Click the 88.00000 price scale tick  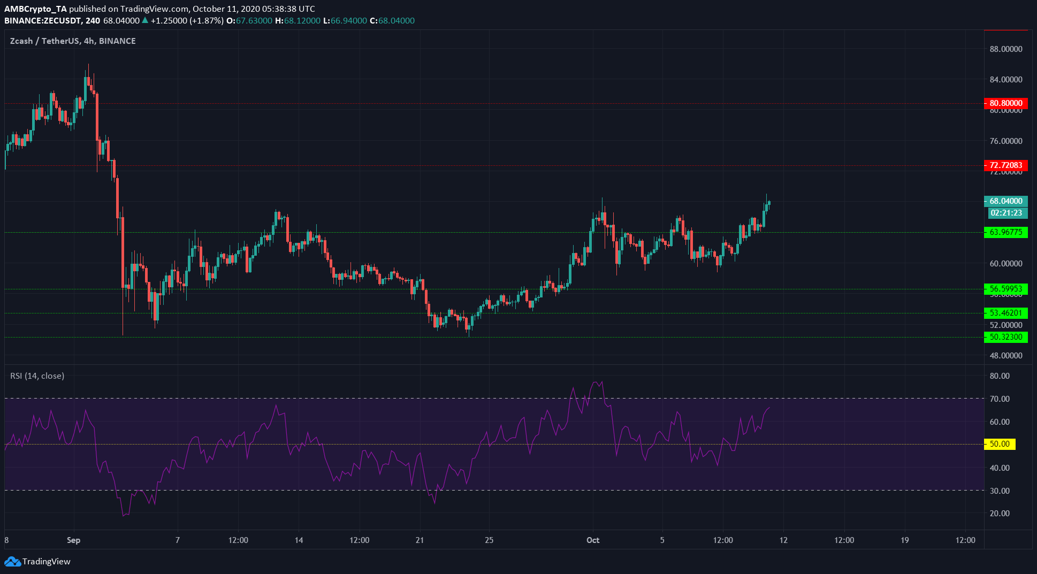(x=1006, y=49)
